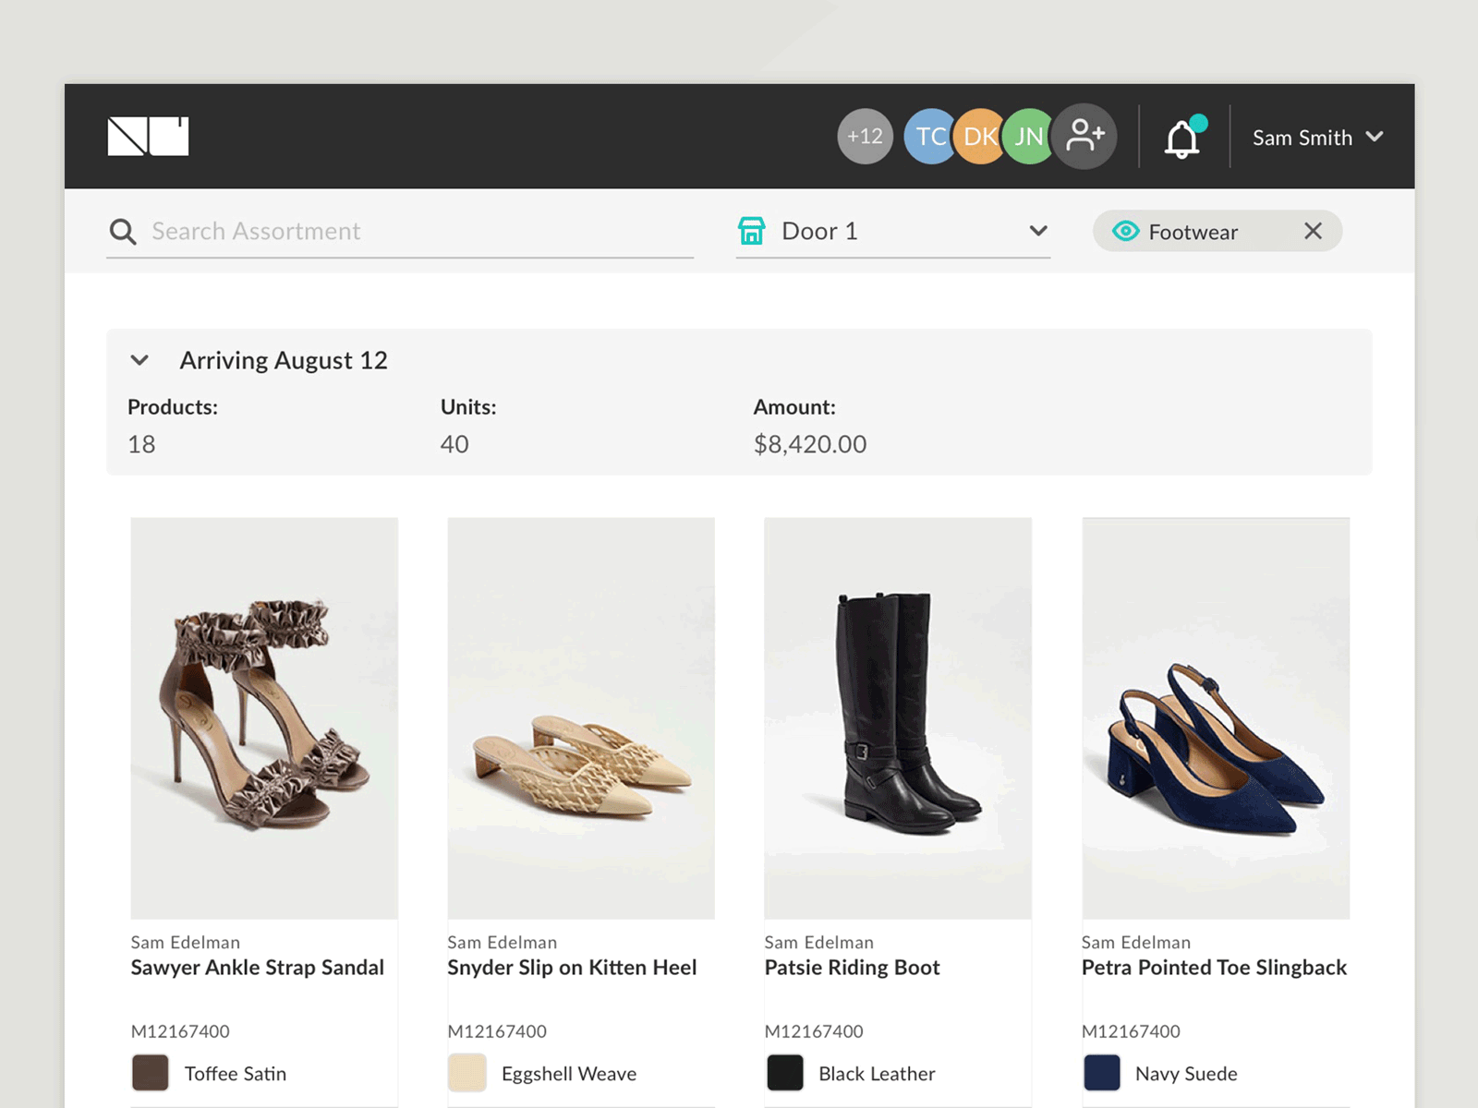Select the Eggshell Weave color swatch
This screenshot has width=1478, height=1108.
(467, 1073)
